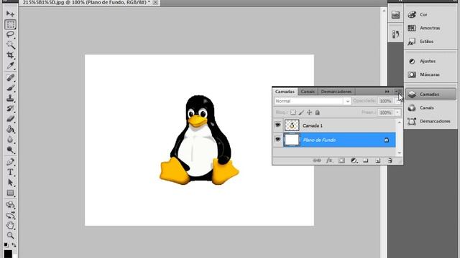
Task: Switch to the Camadas tab
Action: (285, 92)
